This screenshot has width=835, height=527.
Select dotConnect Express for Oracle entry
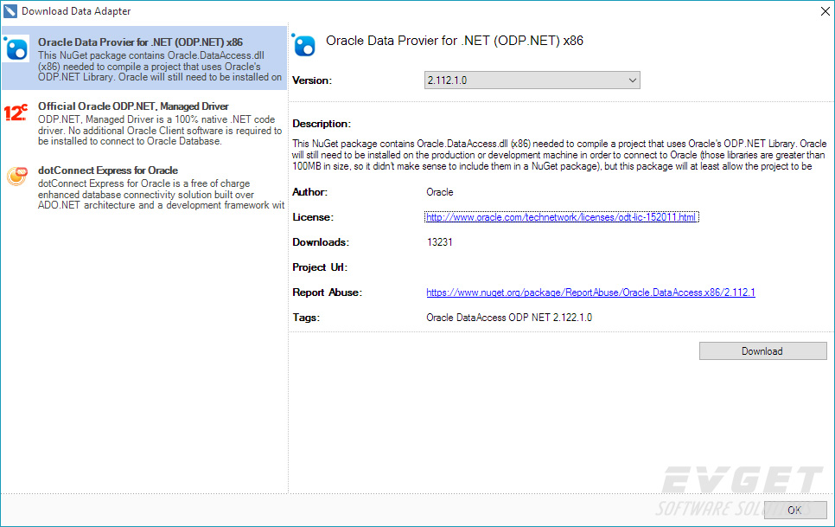coord(144,187)
